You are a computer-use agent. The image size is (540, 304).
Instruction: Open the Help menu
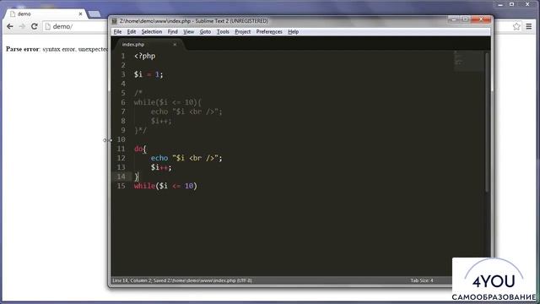tap(293, 32)
